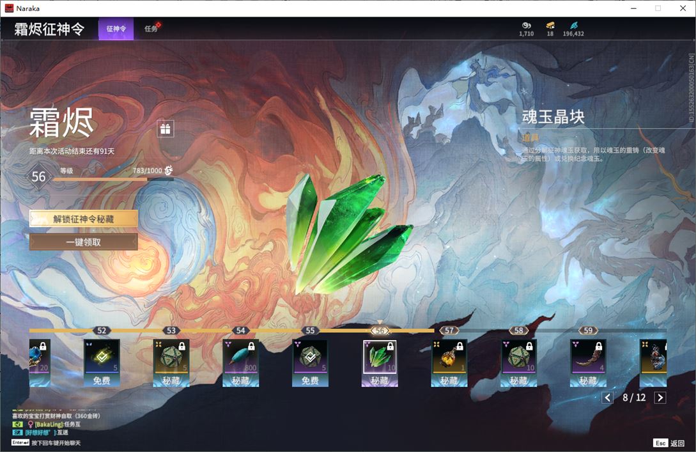Click the large green crystal preview
The width and height of the screenshot is (696, 452).
point(351,233)
